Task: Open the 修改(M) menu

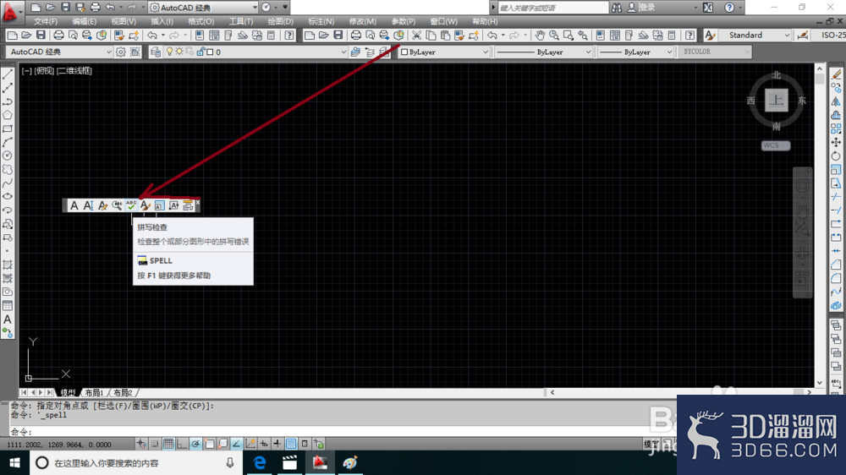Action: click(x=363, y=22)
